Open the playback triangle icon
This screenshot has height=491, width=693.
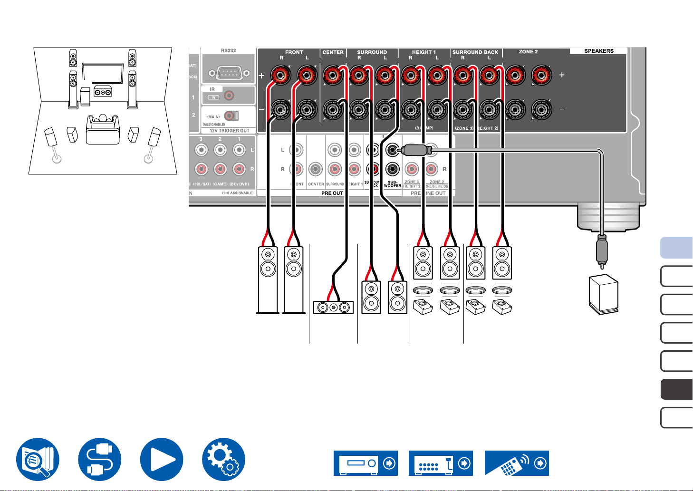tap(162, 459)
